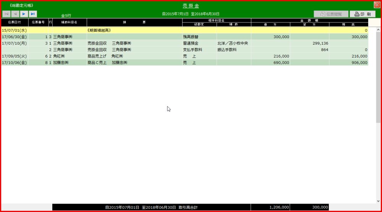
Task: Click the 北洋/苫小牧中央 sub-account cell
Action: tap(233, 43)
